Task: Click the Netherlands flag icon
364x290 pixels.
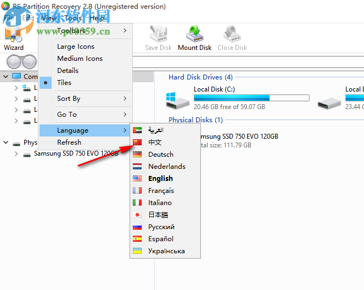Action: [137, 167]
